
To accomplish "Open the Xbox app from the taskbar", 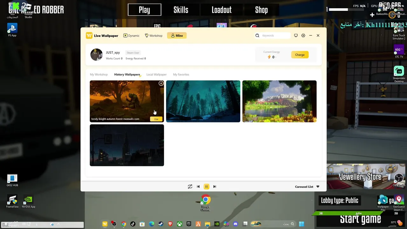I will click(180, 224).
